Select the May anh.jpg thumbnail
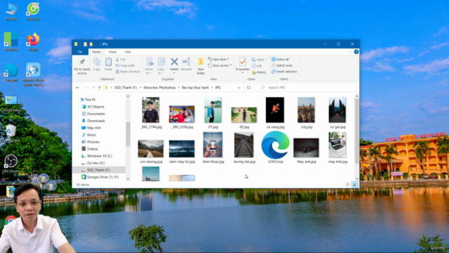The image size is (449, 253). pos(306,148)
